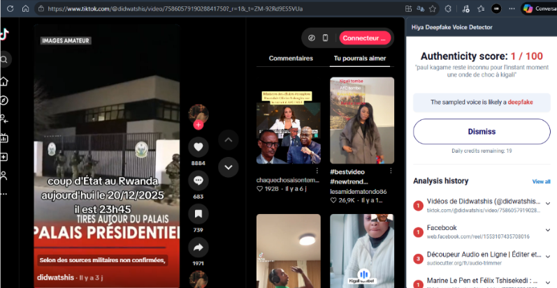This screenshot has height=288, width=557.
Task: Open the Explore compass icon in sidebar
Action: (x=4, y=100)
